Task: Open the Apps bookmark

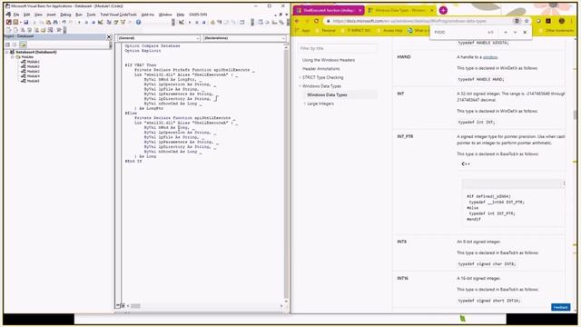Action: [303, 30]
